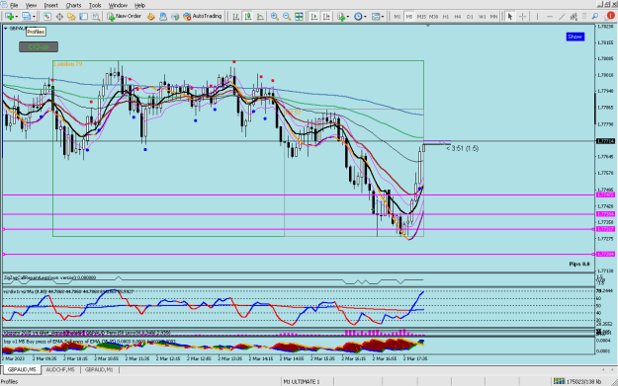Image resolution: width=618 pixels, height=386 pixels.
Task: Click the candle countdown text 3:51 (1.5)
Action: (x=463, y=148)
